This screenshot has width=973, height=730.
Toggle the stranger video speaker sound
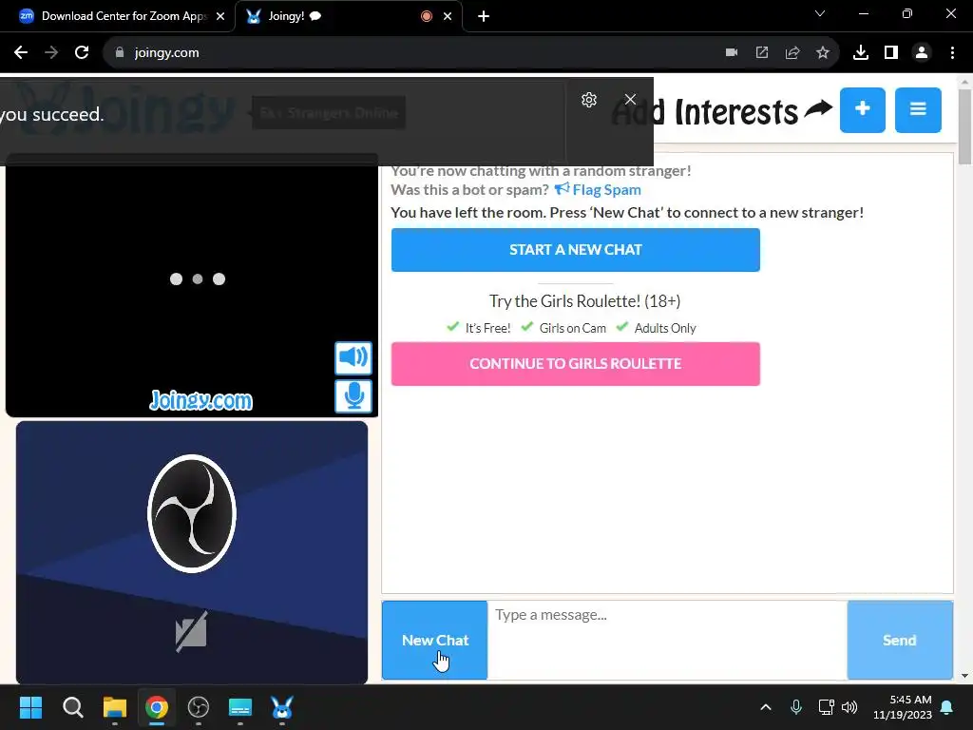pos(353,357)
